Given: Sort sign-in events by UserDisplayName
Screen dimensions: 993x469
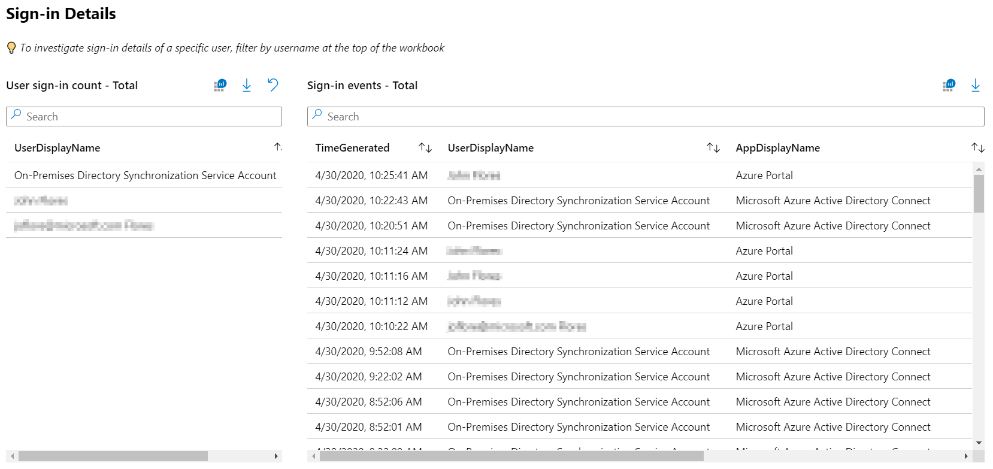Looking at the screenshot, I should click(x=713, y=148).
